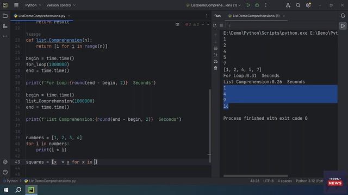Print the console output
Image resolution: width=348 pixels, height=195 pixels.
pyautogui.click(x=215, y=61)
